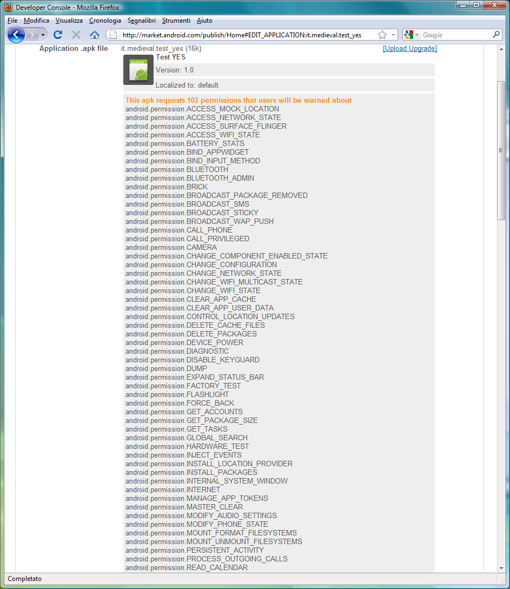Open the Visualizza menu

[69, 21]
